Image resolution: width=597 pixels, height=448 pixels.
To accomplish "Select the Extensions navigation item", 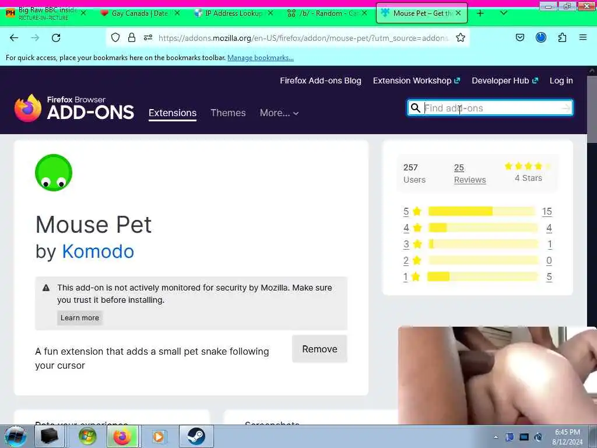I will tap(173, 113).
